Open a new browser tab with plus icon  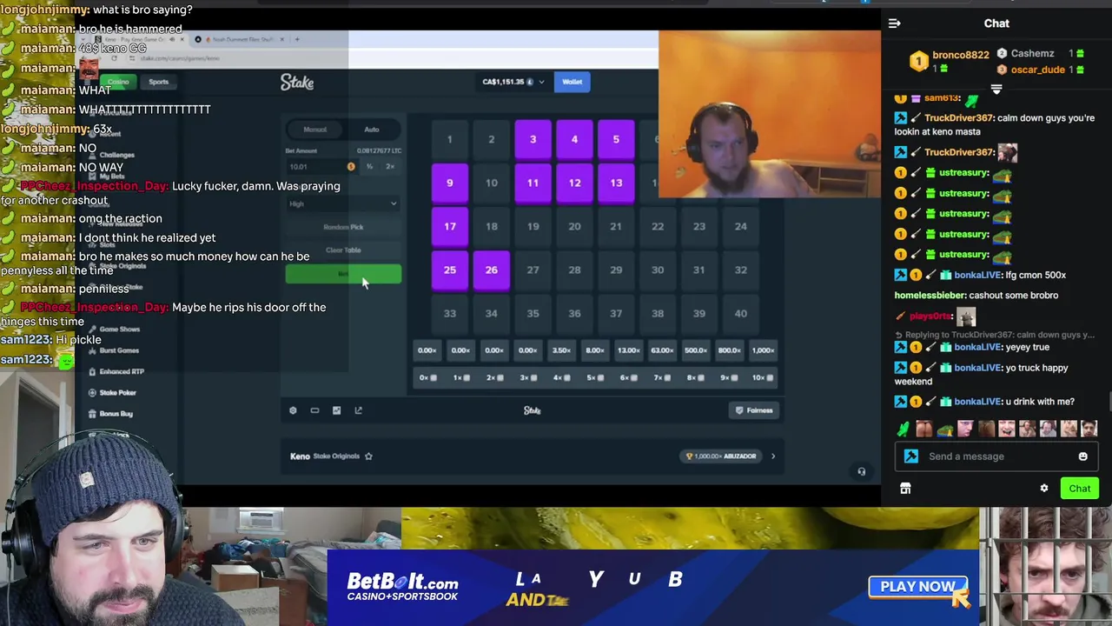(296, 39)
